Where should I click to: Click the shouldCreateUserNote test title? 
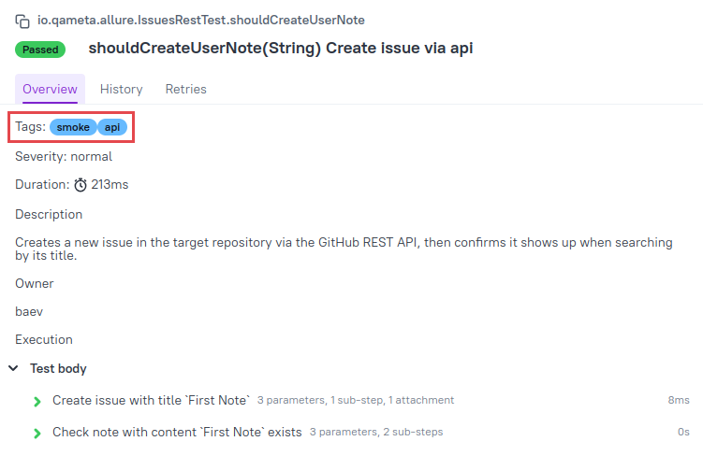click(x=281, y=48)
